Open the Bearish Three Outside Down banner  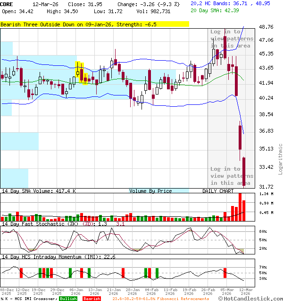click(94, 24)
